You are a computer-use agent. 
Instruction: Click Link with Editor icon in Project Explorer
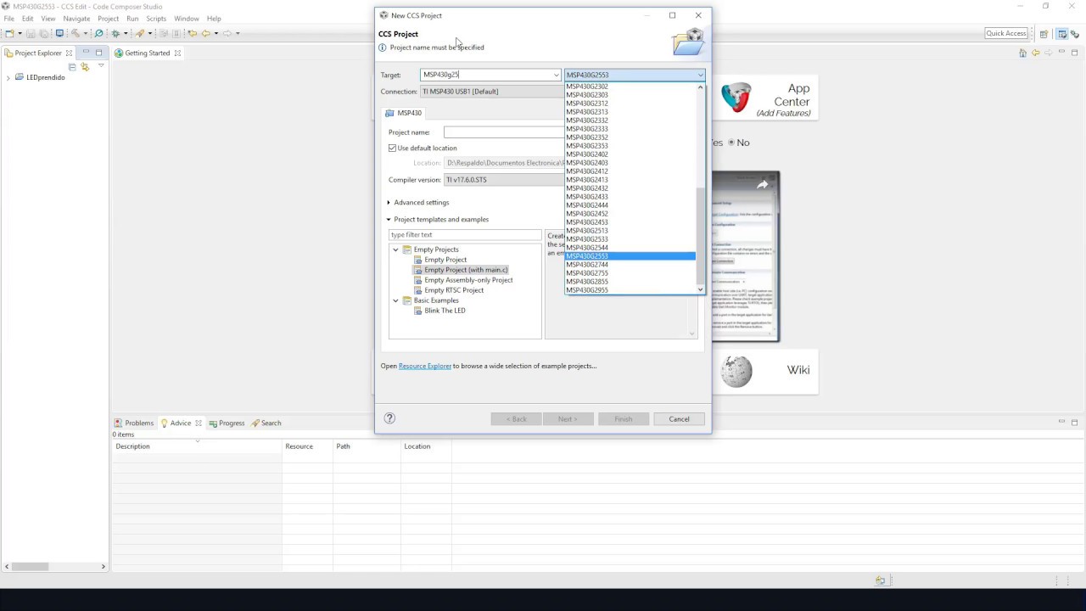[x=85, y=66]
